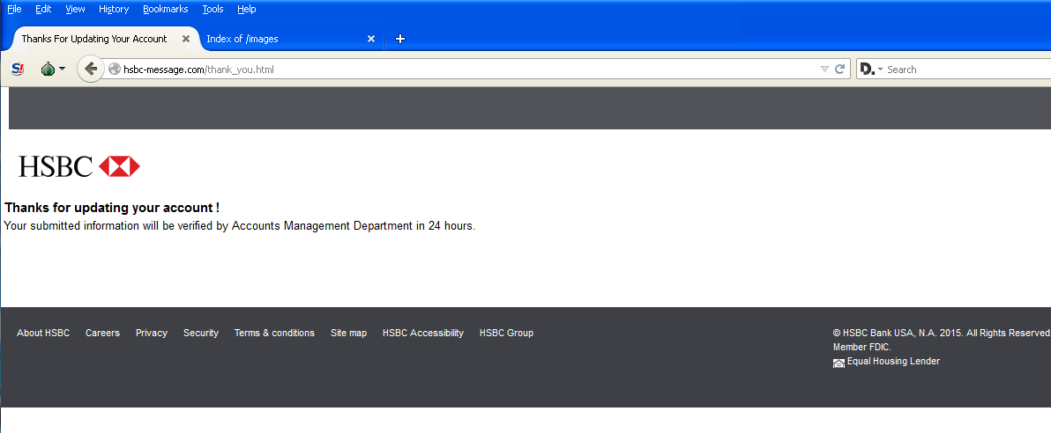This screenshot has height=433, width=1051.
Task: Close the 'Index of /images' tab
Action: [x=371, y=39]
